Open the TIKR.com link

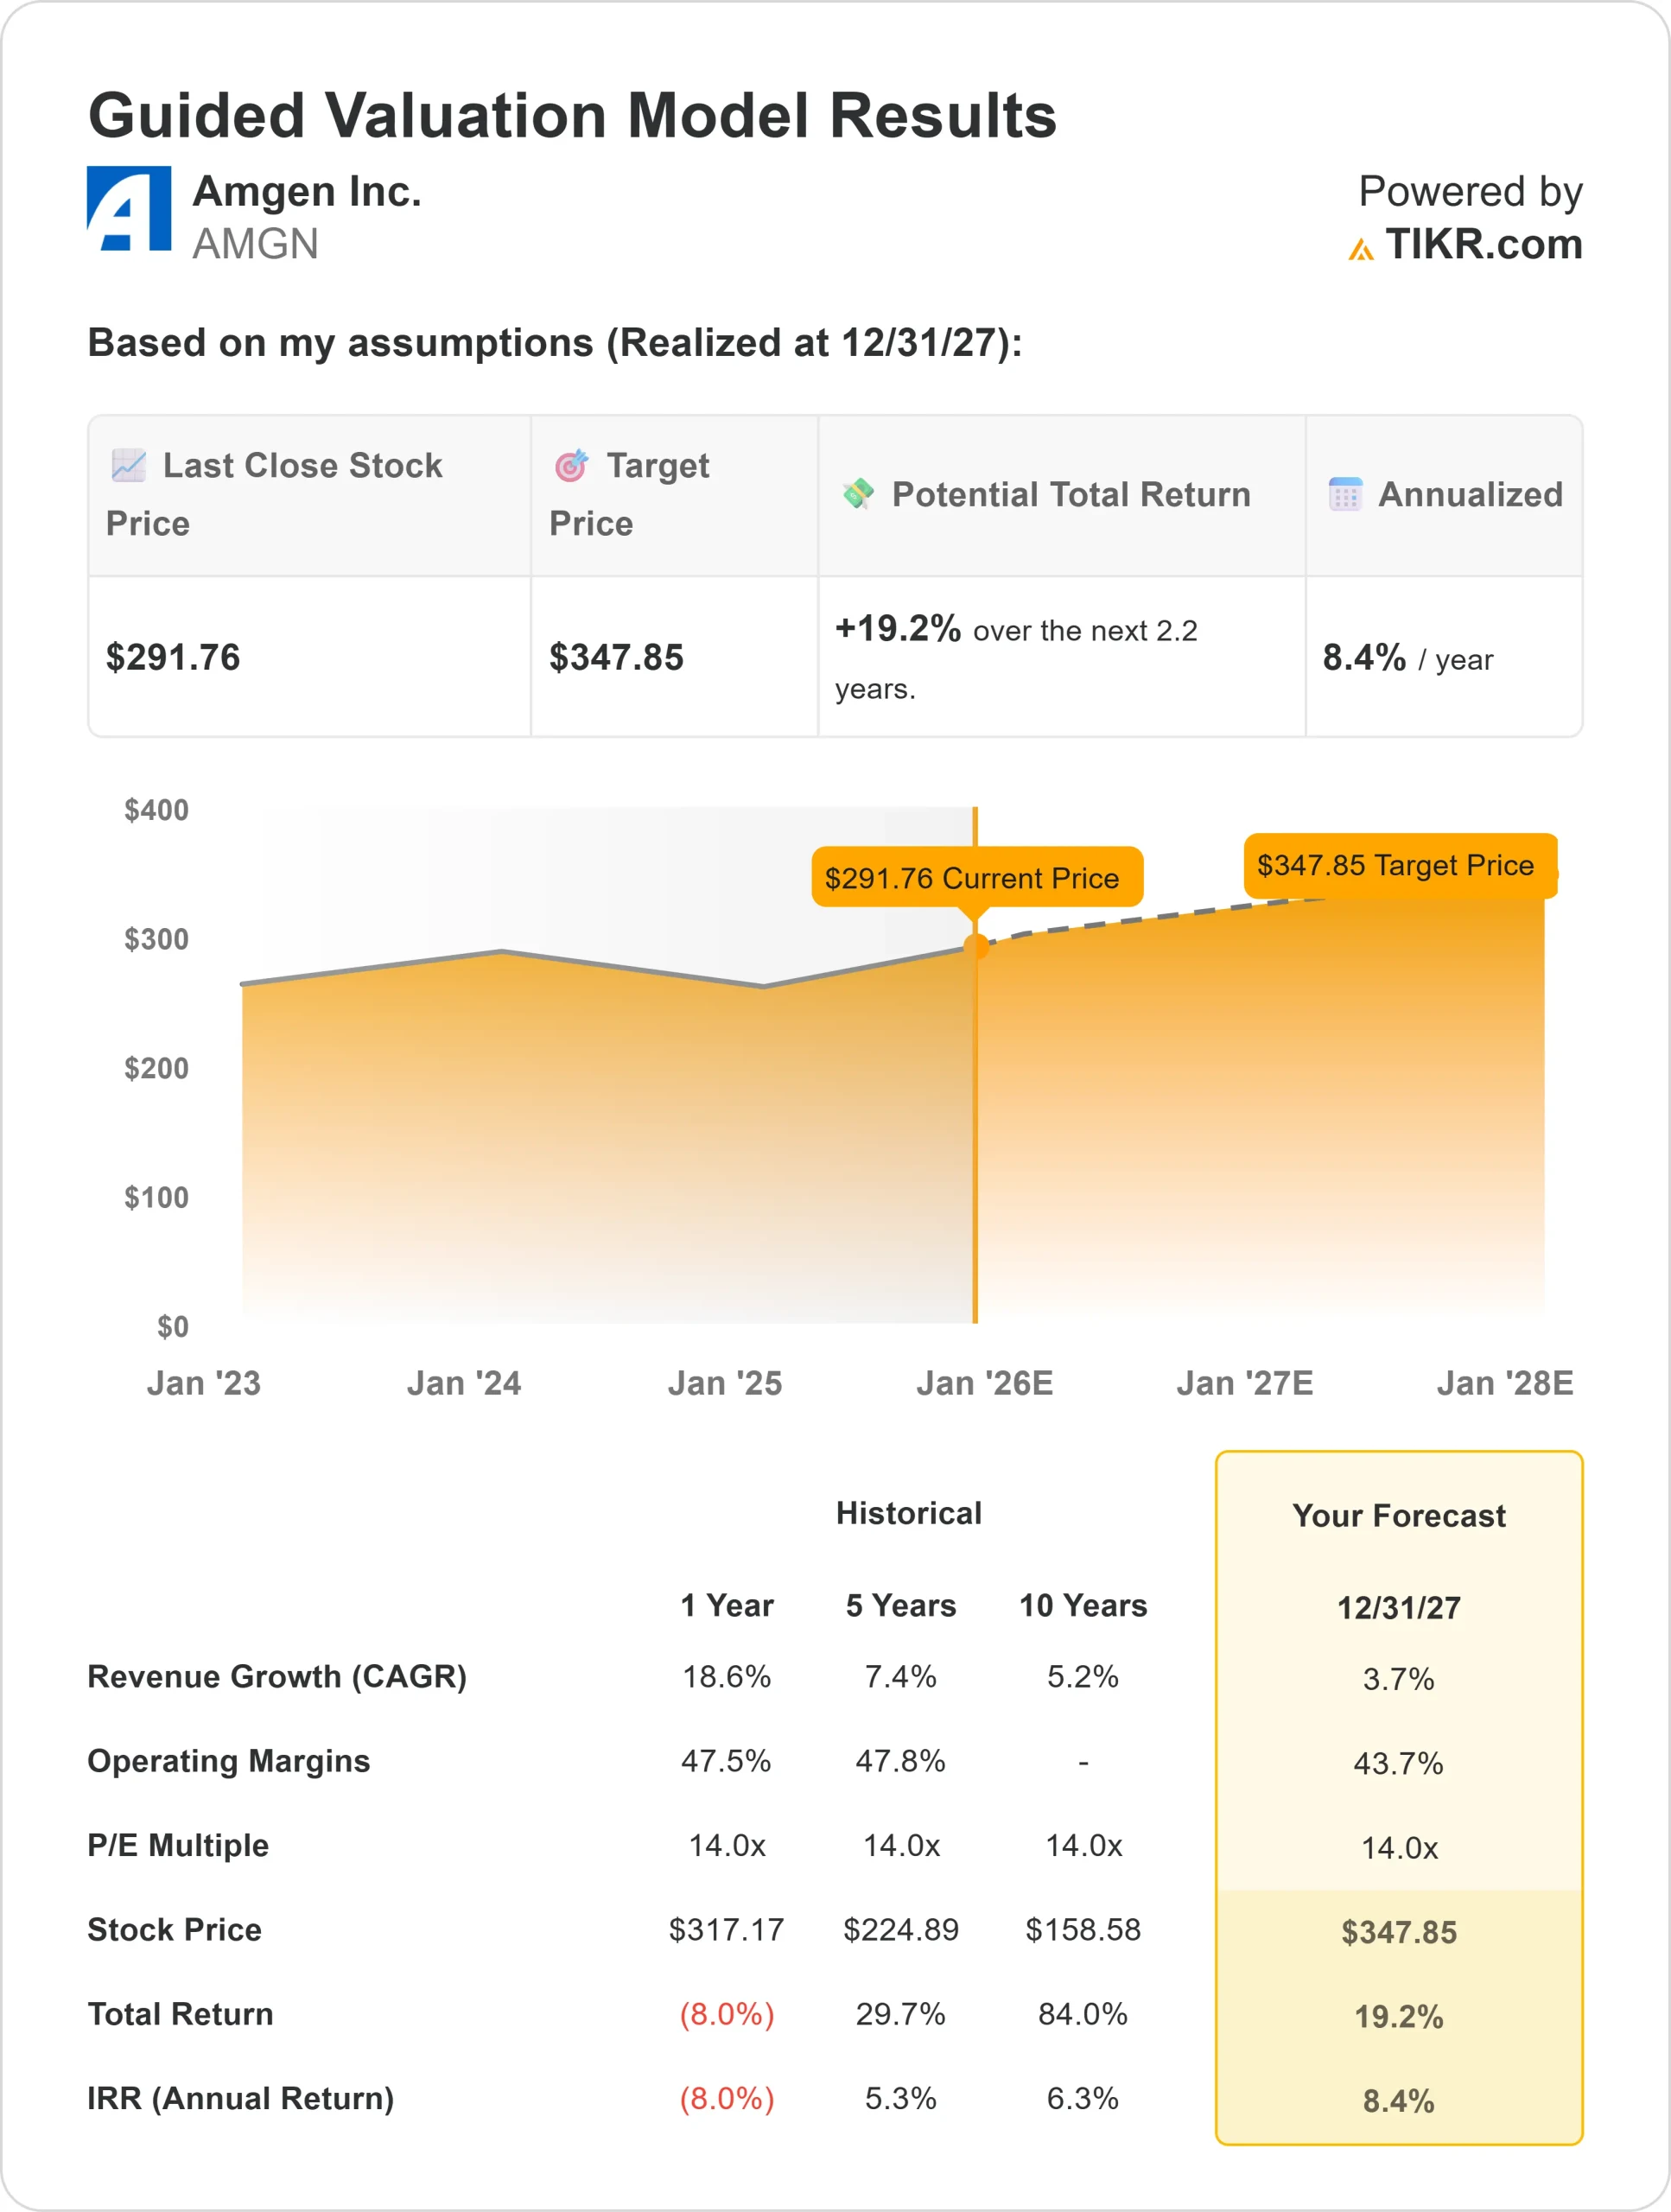coord(1484,245)
